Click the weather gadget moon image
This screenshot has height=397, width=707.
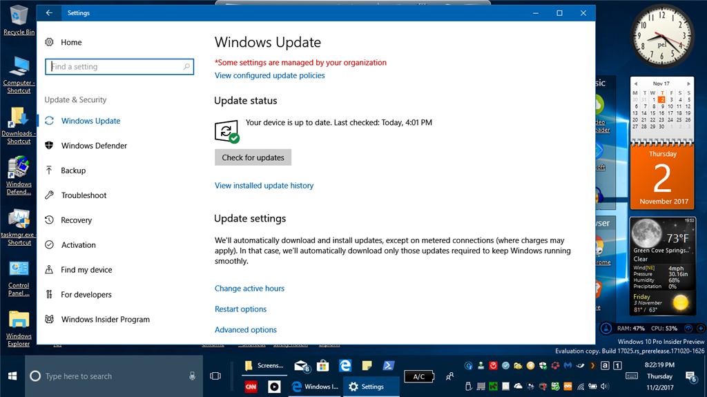646,233
